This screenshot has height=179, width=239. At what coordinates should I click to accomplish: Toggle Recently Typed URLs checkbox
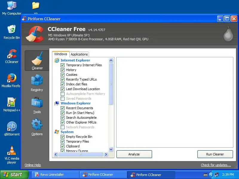(62, 79)
